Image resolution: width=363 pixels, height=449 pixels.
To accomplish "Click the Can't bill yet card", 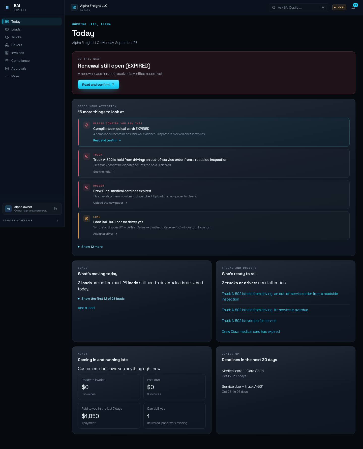I will tap(174, 416).
